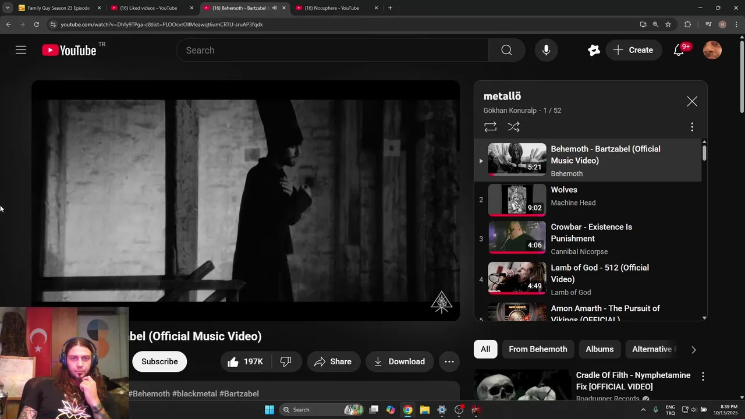Go back in browser history
This screenshot has width=745, height=419.
tap(8, 24)
